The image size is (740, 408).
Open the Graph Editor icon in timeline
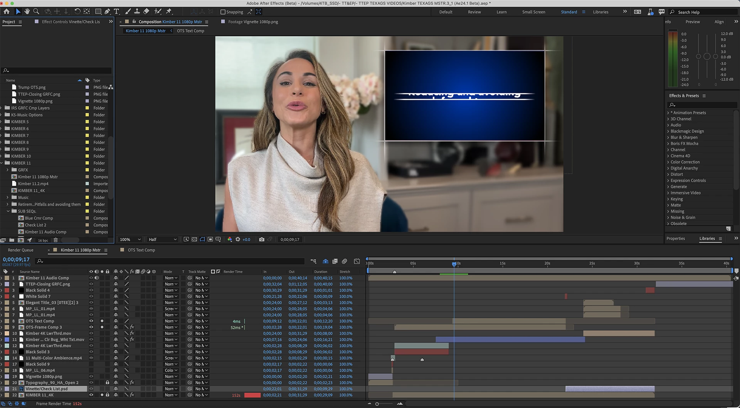(x=357, y=261)
